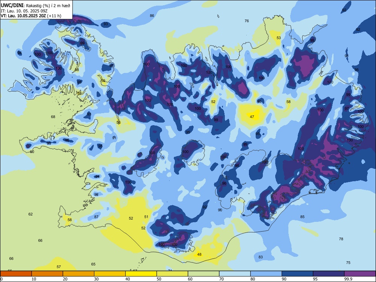Image resolution: width=376 pixels, height=282 pixels.
Task: Click the purple above-99.9 legend swatch
Action: pos(360,274)
